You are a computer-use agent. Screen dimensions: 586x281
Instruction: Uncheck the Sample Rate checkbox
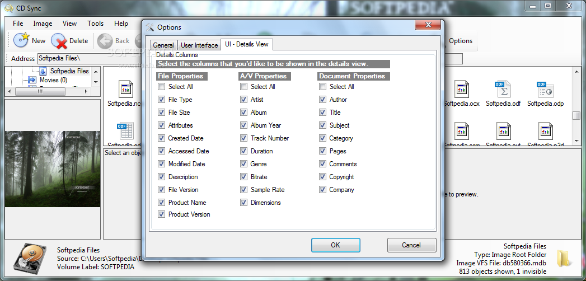pos(243,190)
